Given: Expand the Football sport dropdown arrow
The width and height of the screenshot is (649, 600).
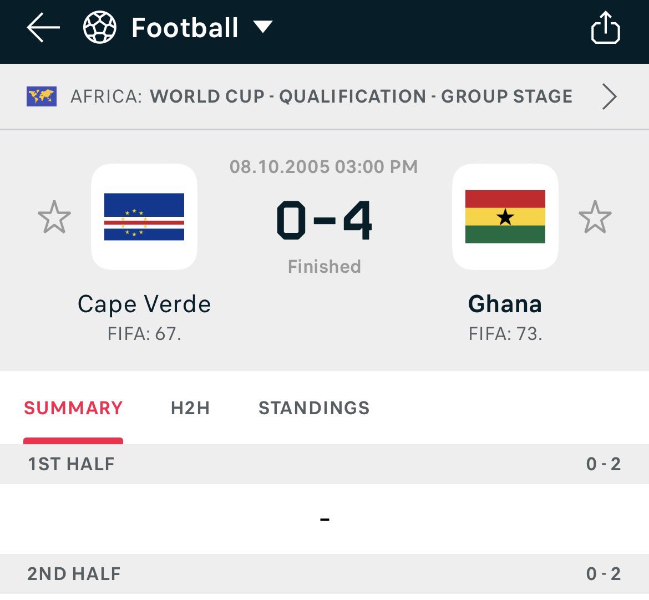Looking at the screenshot, I should (x=263, y=27).
